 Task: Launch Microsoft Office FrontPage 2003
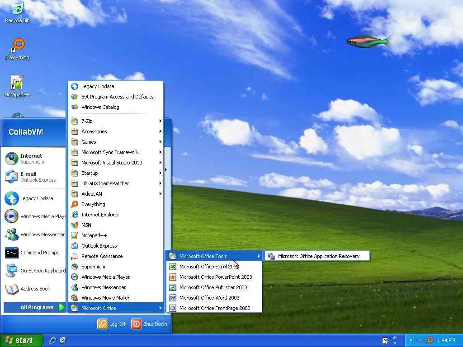[x=214, y=308]
